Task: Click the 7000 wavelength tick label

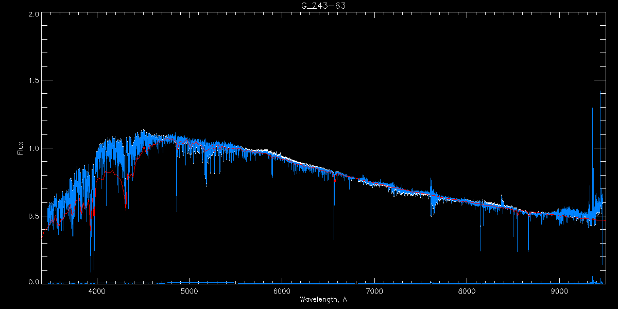Action: pos(374,291)
